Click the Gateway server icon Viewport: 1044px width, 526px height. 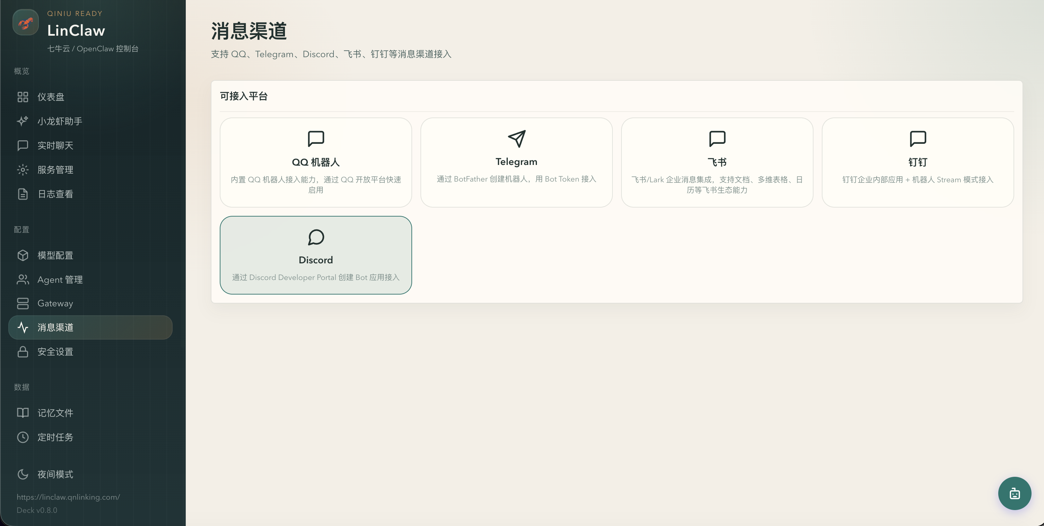point(23,303)
